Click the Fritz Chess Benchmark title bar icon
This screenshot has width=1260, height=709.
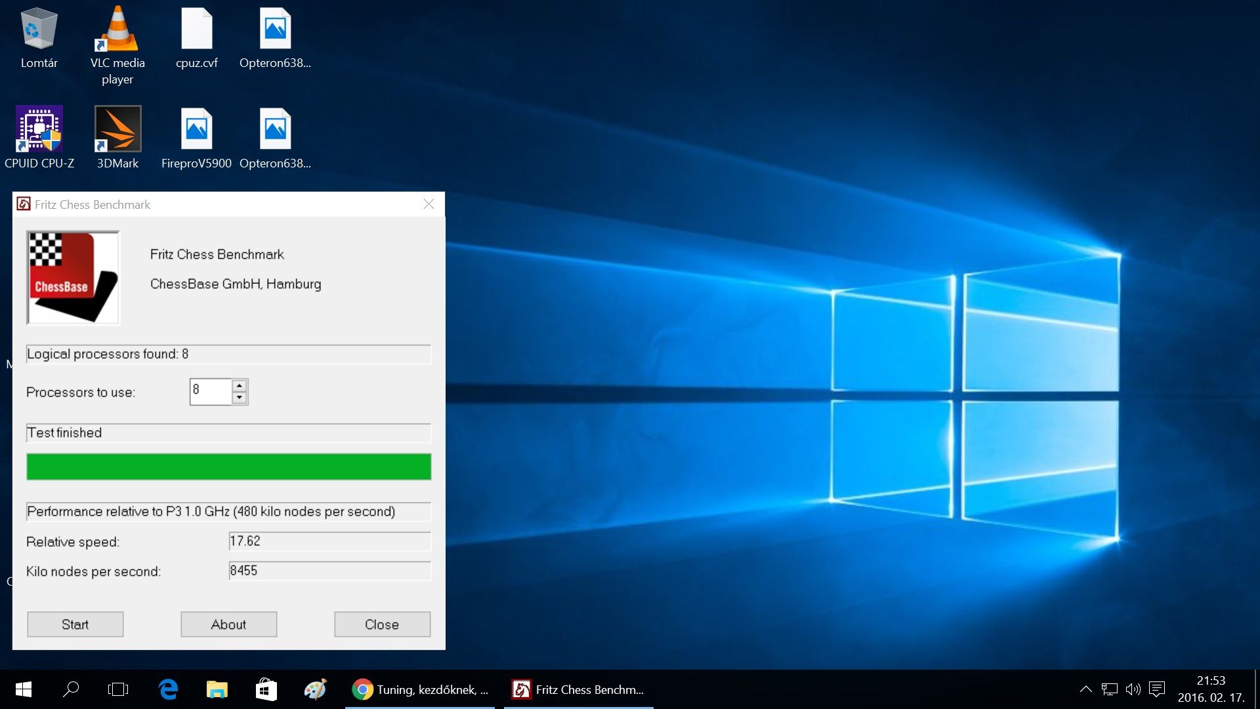(x=24, y=204)
